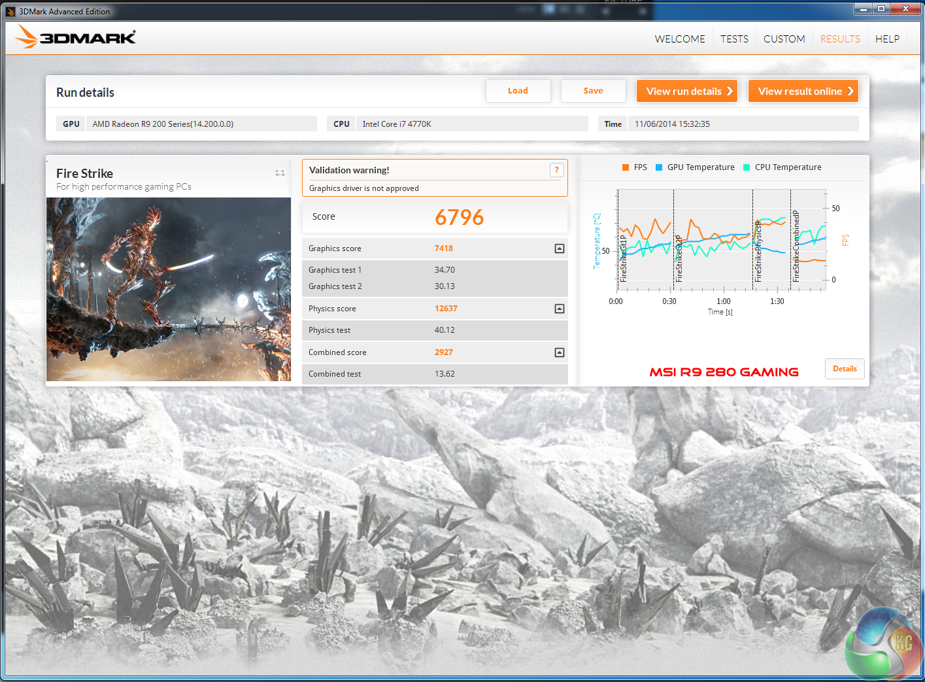Select the Results tab
The height and width of the screenshot is (682, 925).
point(840,39)
